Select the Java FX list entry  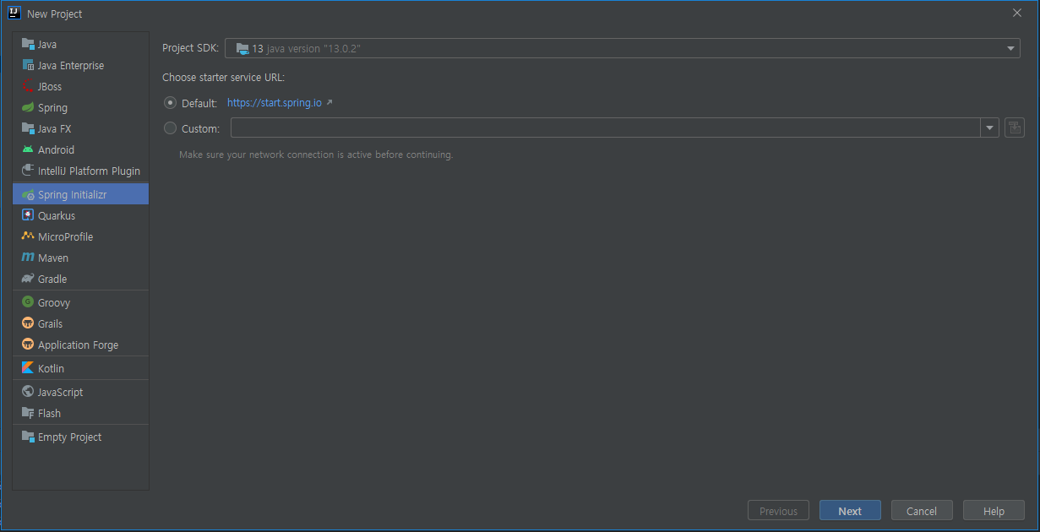81,128
